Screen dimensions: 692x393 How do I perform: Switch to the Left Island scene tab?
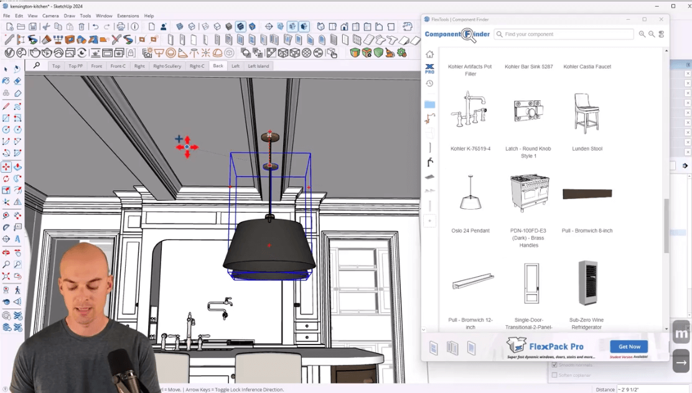point(258,66)
